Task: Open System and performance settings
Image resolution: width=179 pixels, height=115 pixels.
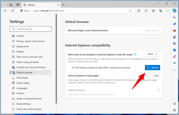Action: point(31,99)
